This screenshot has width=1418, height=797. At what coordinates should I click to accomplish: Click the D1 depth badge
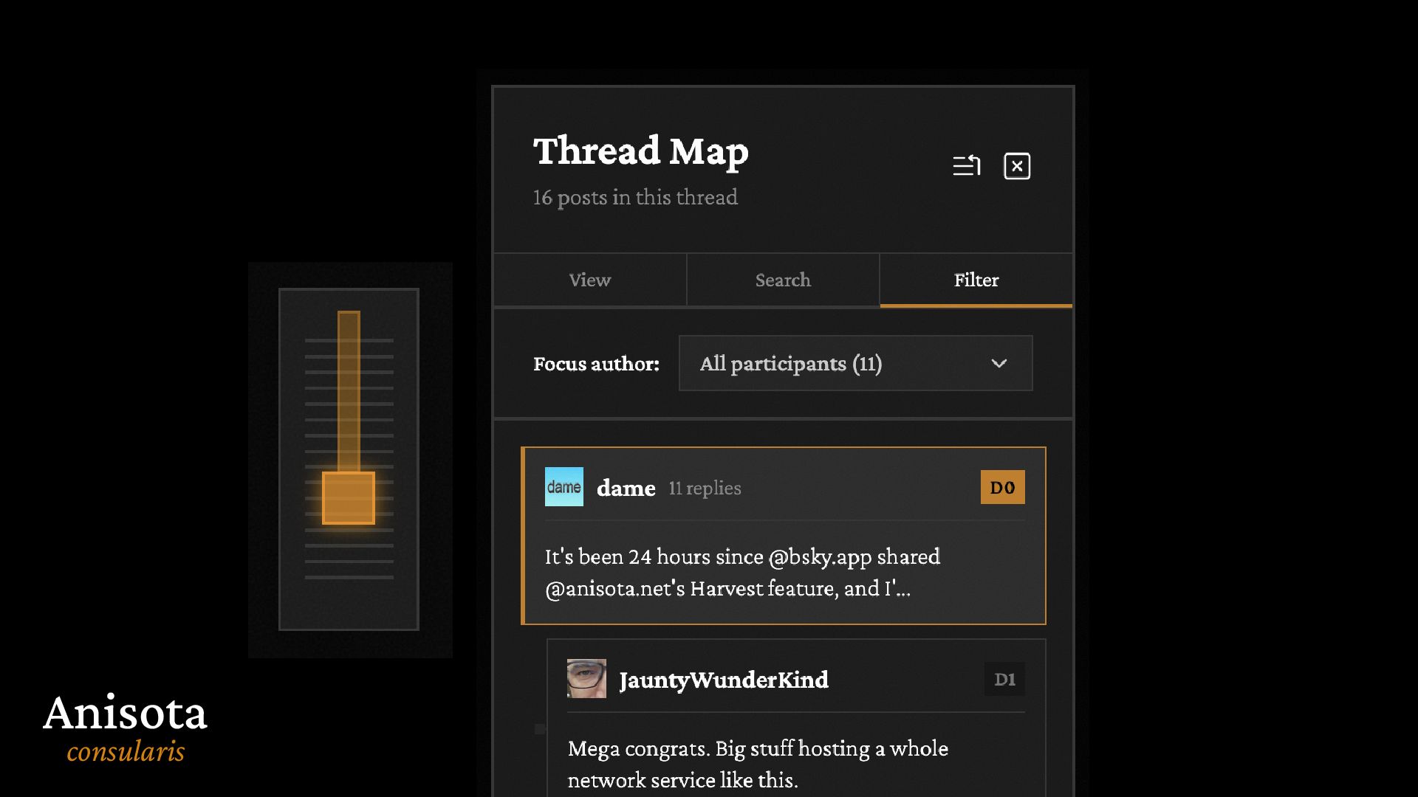pyautogui.click(x=1004, y=679)
